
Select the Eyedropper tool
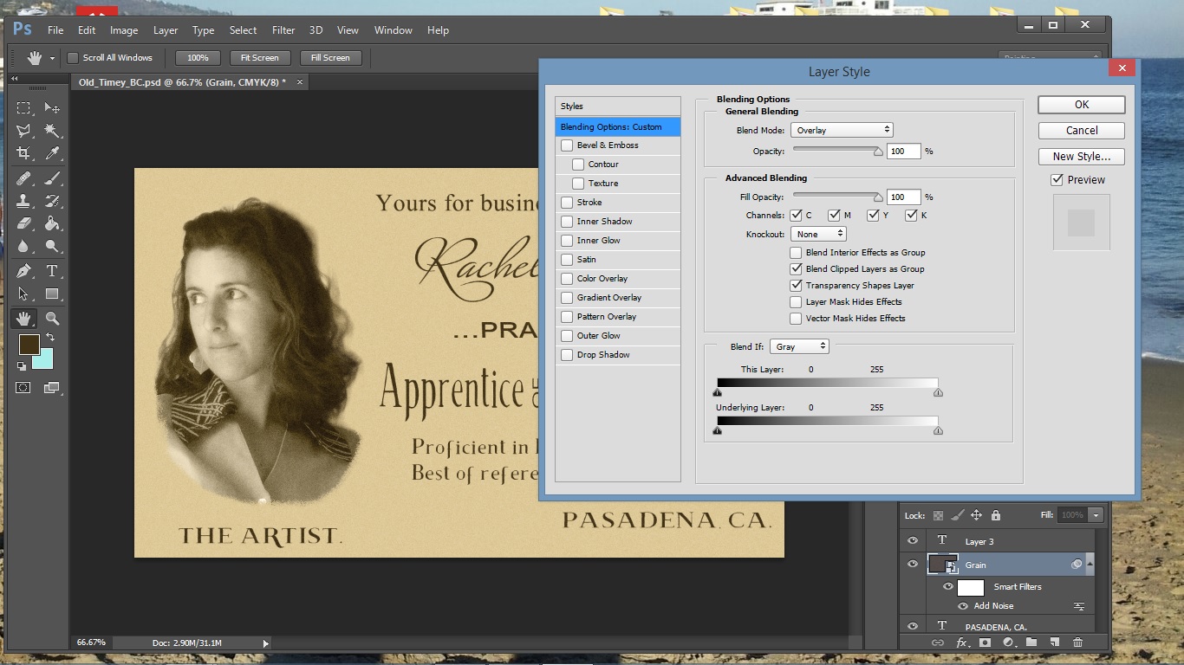52,153
